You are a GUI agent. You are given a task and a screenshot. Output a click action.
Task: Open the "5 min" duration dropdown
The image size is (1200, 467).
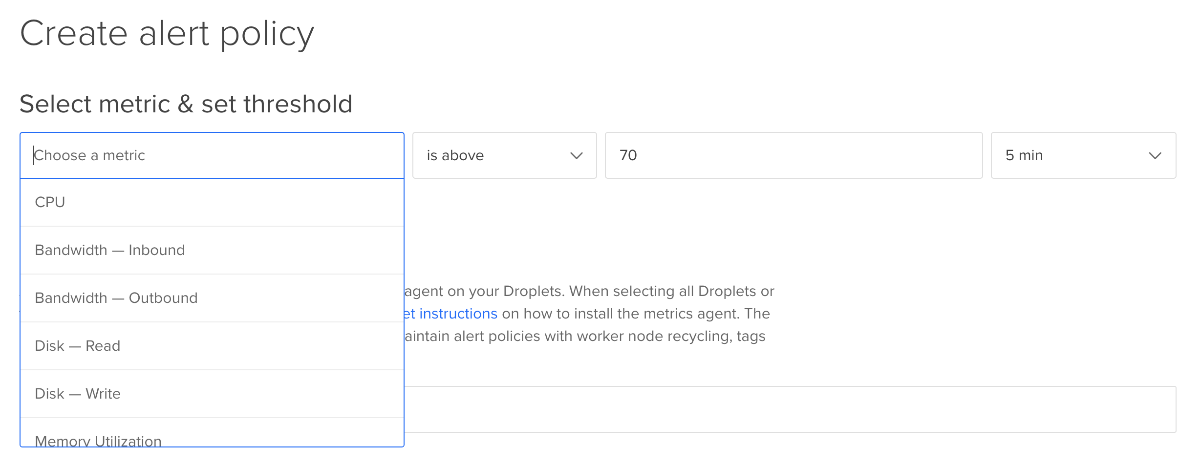pos(1083,155)
